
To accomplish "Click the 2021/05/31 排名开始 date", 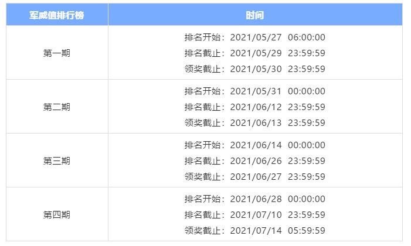I will coord(256,91).
